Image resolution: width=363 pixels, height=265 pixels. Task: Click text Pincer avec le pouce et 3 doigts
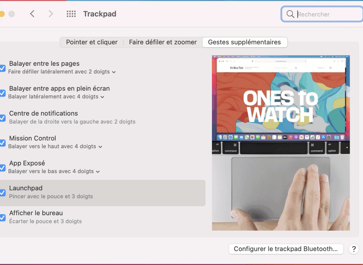[x=51, y=196]
